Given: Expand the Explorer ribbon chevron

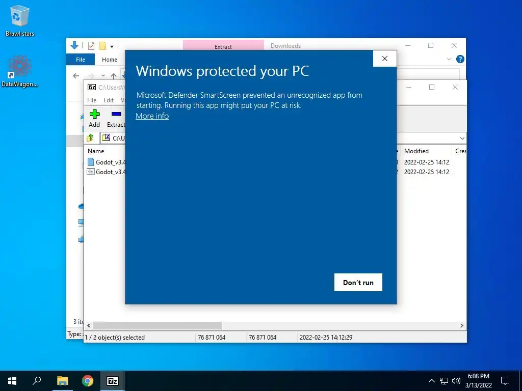Looking at the screenshot, I should [x=449, y=59].
